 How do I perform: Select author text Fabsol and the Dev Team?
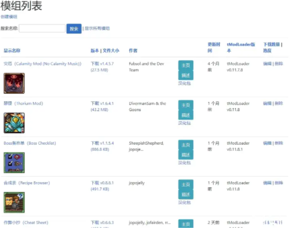pyautogui.click(x=146, y=67)
